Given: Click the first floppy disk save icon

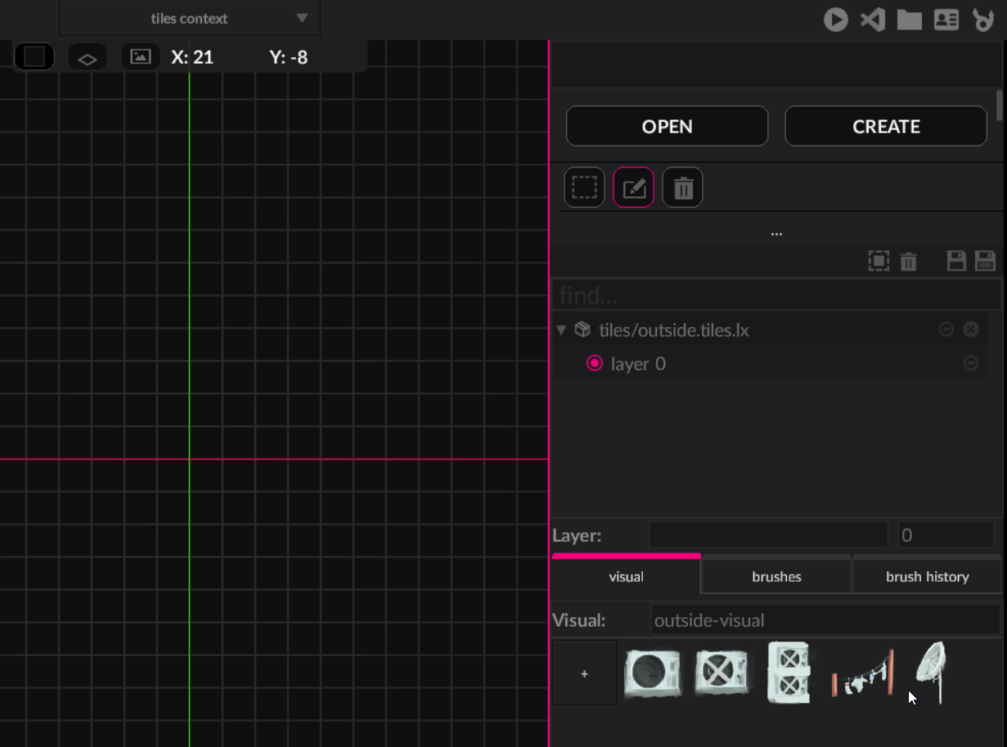Looking at the screenshot, I should 956,262.
